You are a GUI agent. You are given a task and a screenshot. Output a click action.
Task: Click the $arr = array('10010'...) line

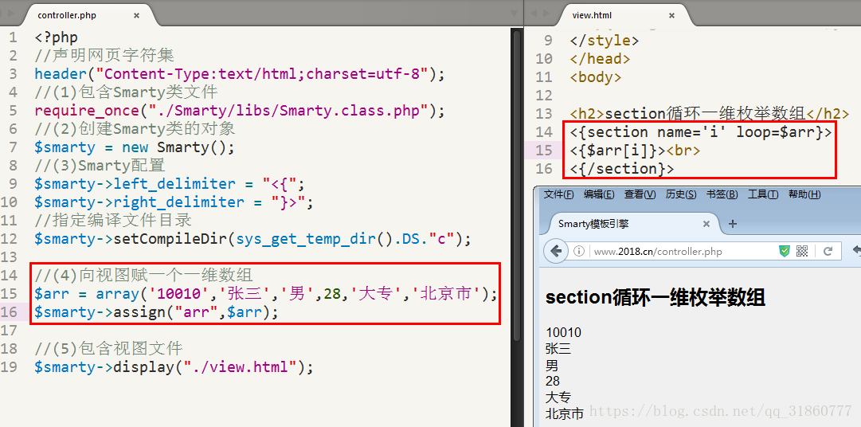click(266, 294)
